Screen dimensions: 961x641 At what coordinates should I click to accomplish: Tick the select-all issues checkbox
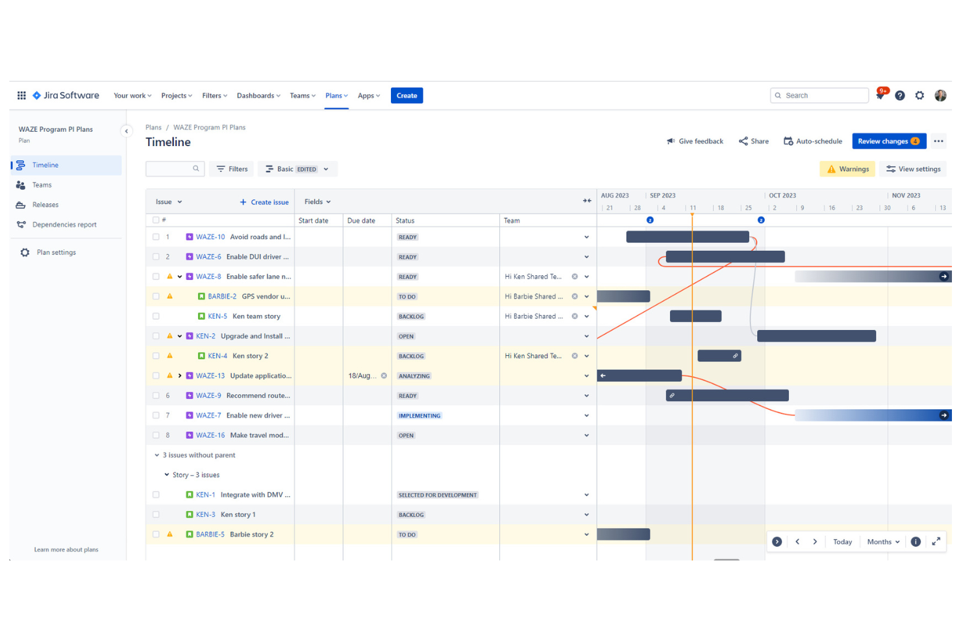tap(156, 220)
